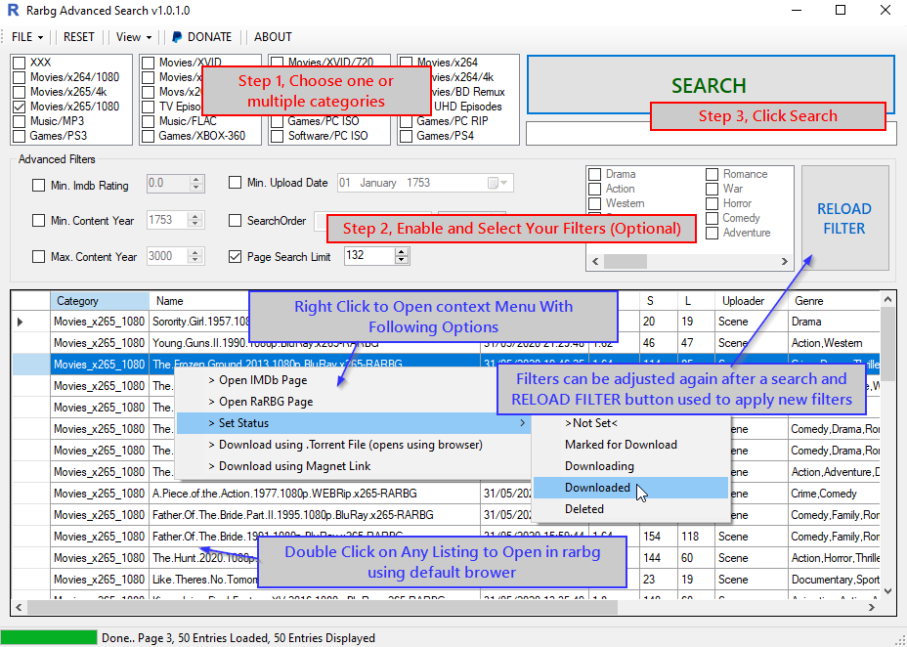907x647 pixels.
Task: Click the genre list horizontal scrollbar thumb
Action: pos(625,262)
